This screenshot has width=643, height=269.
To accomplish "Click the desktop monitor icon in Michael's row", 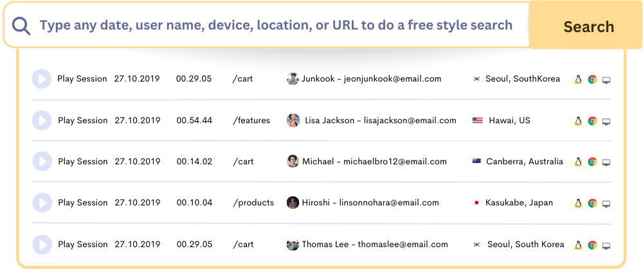I will pos(606,162).
